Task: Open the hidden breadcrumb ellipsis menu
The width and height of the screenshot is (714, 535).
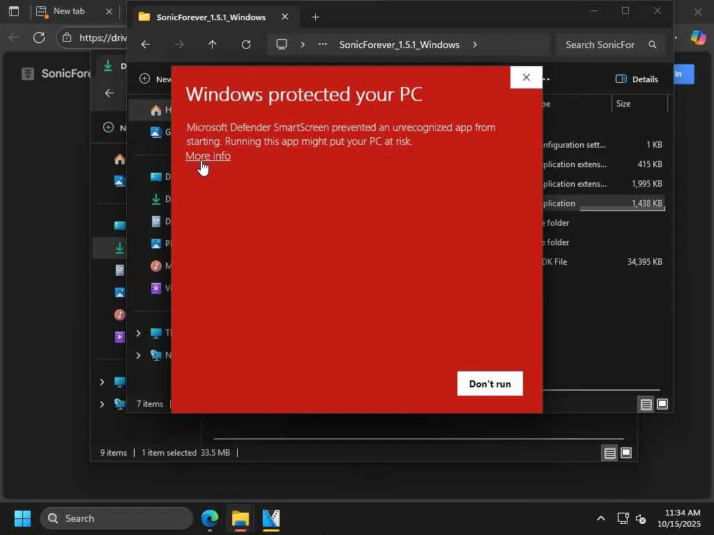Action: [x=323, y=45]
